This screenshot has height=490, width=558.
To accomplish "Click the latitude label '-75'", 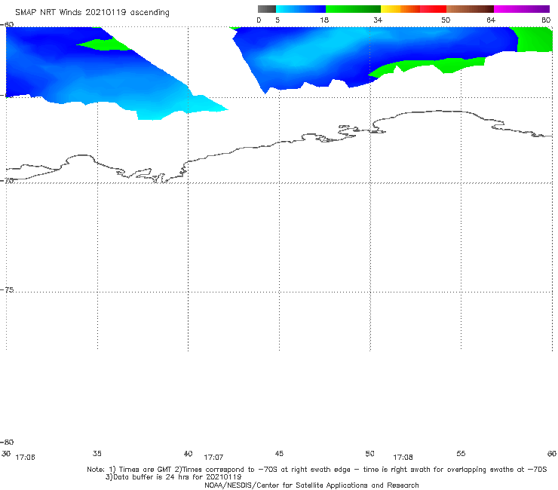I will pyautogui.click(x=7, y=289).
